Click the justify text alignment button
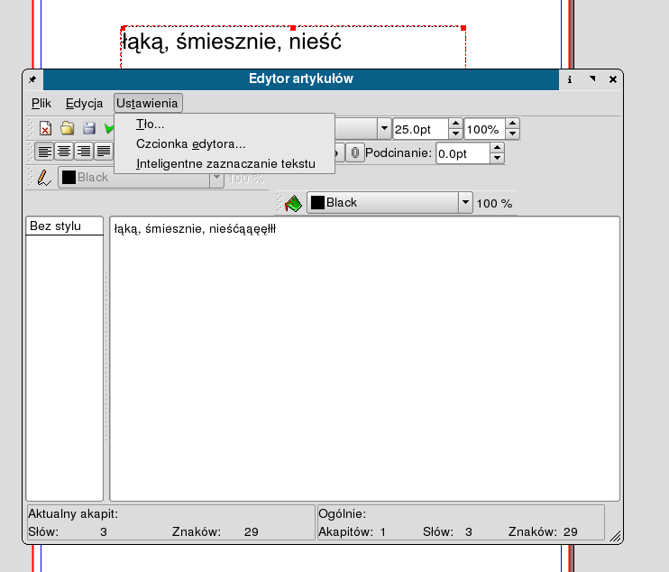Viewport: 669px width, 572px height. (x=104, y=152)
